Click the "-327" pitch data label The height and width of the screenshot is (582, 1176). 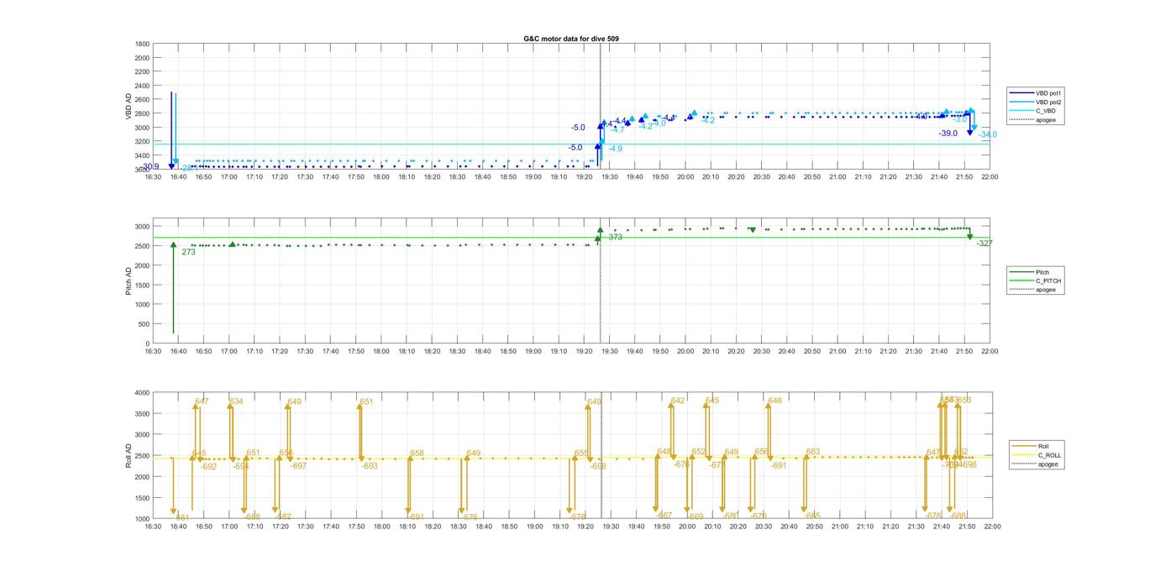(984, 244)
